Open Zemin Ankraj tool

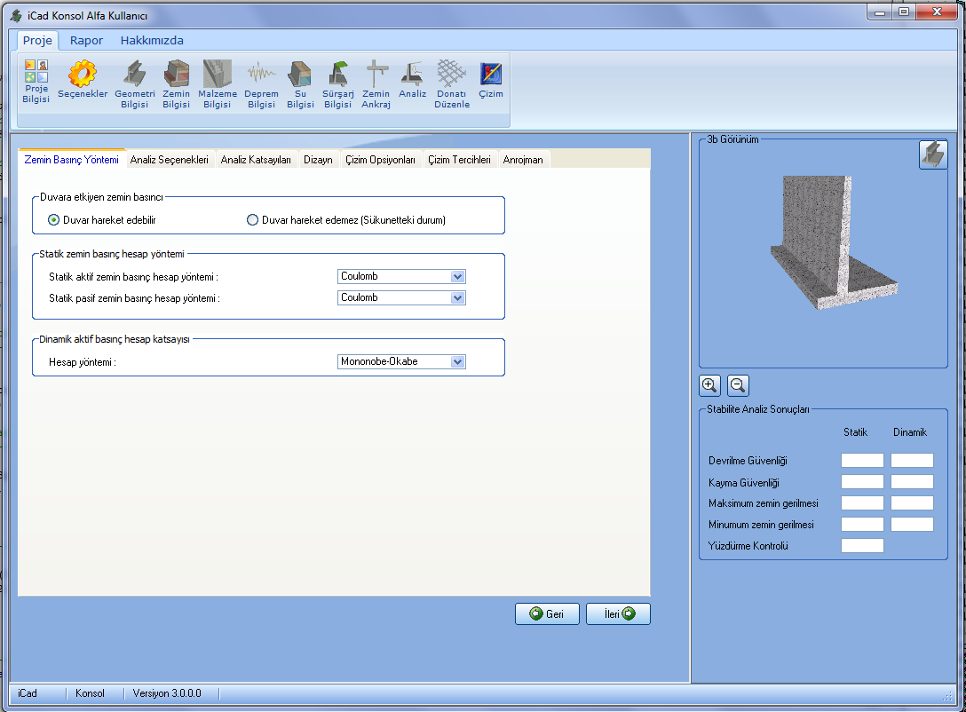pyautogui.click(x=376, y=84)
